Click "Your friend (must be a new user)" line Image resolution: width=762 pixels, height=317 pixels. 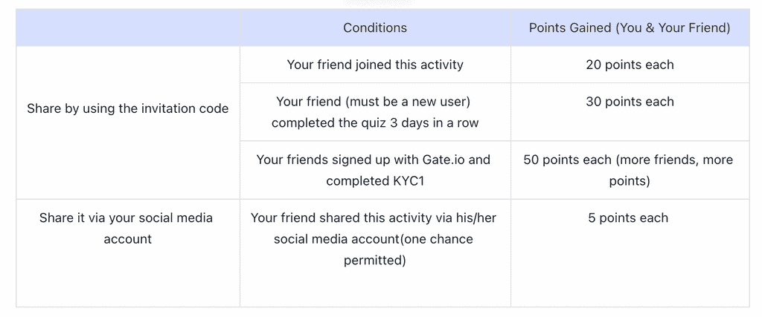pos(375,102)
